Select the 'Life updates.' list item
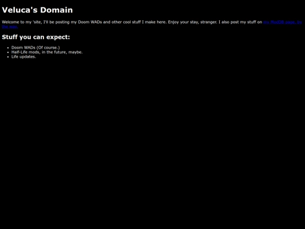This screenshot has width=305, height=229. click(x=24, y=57)
